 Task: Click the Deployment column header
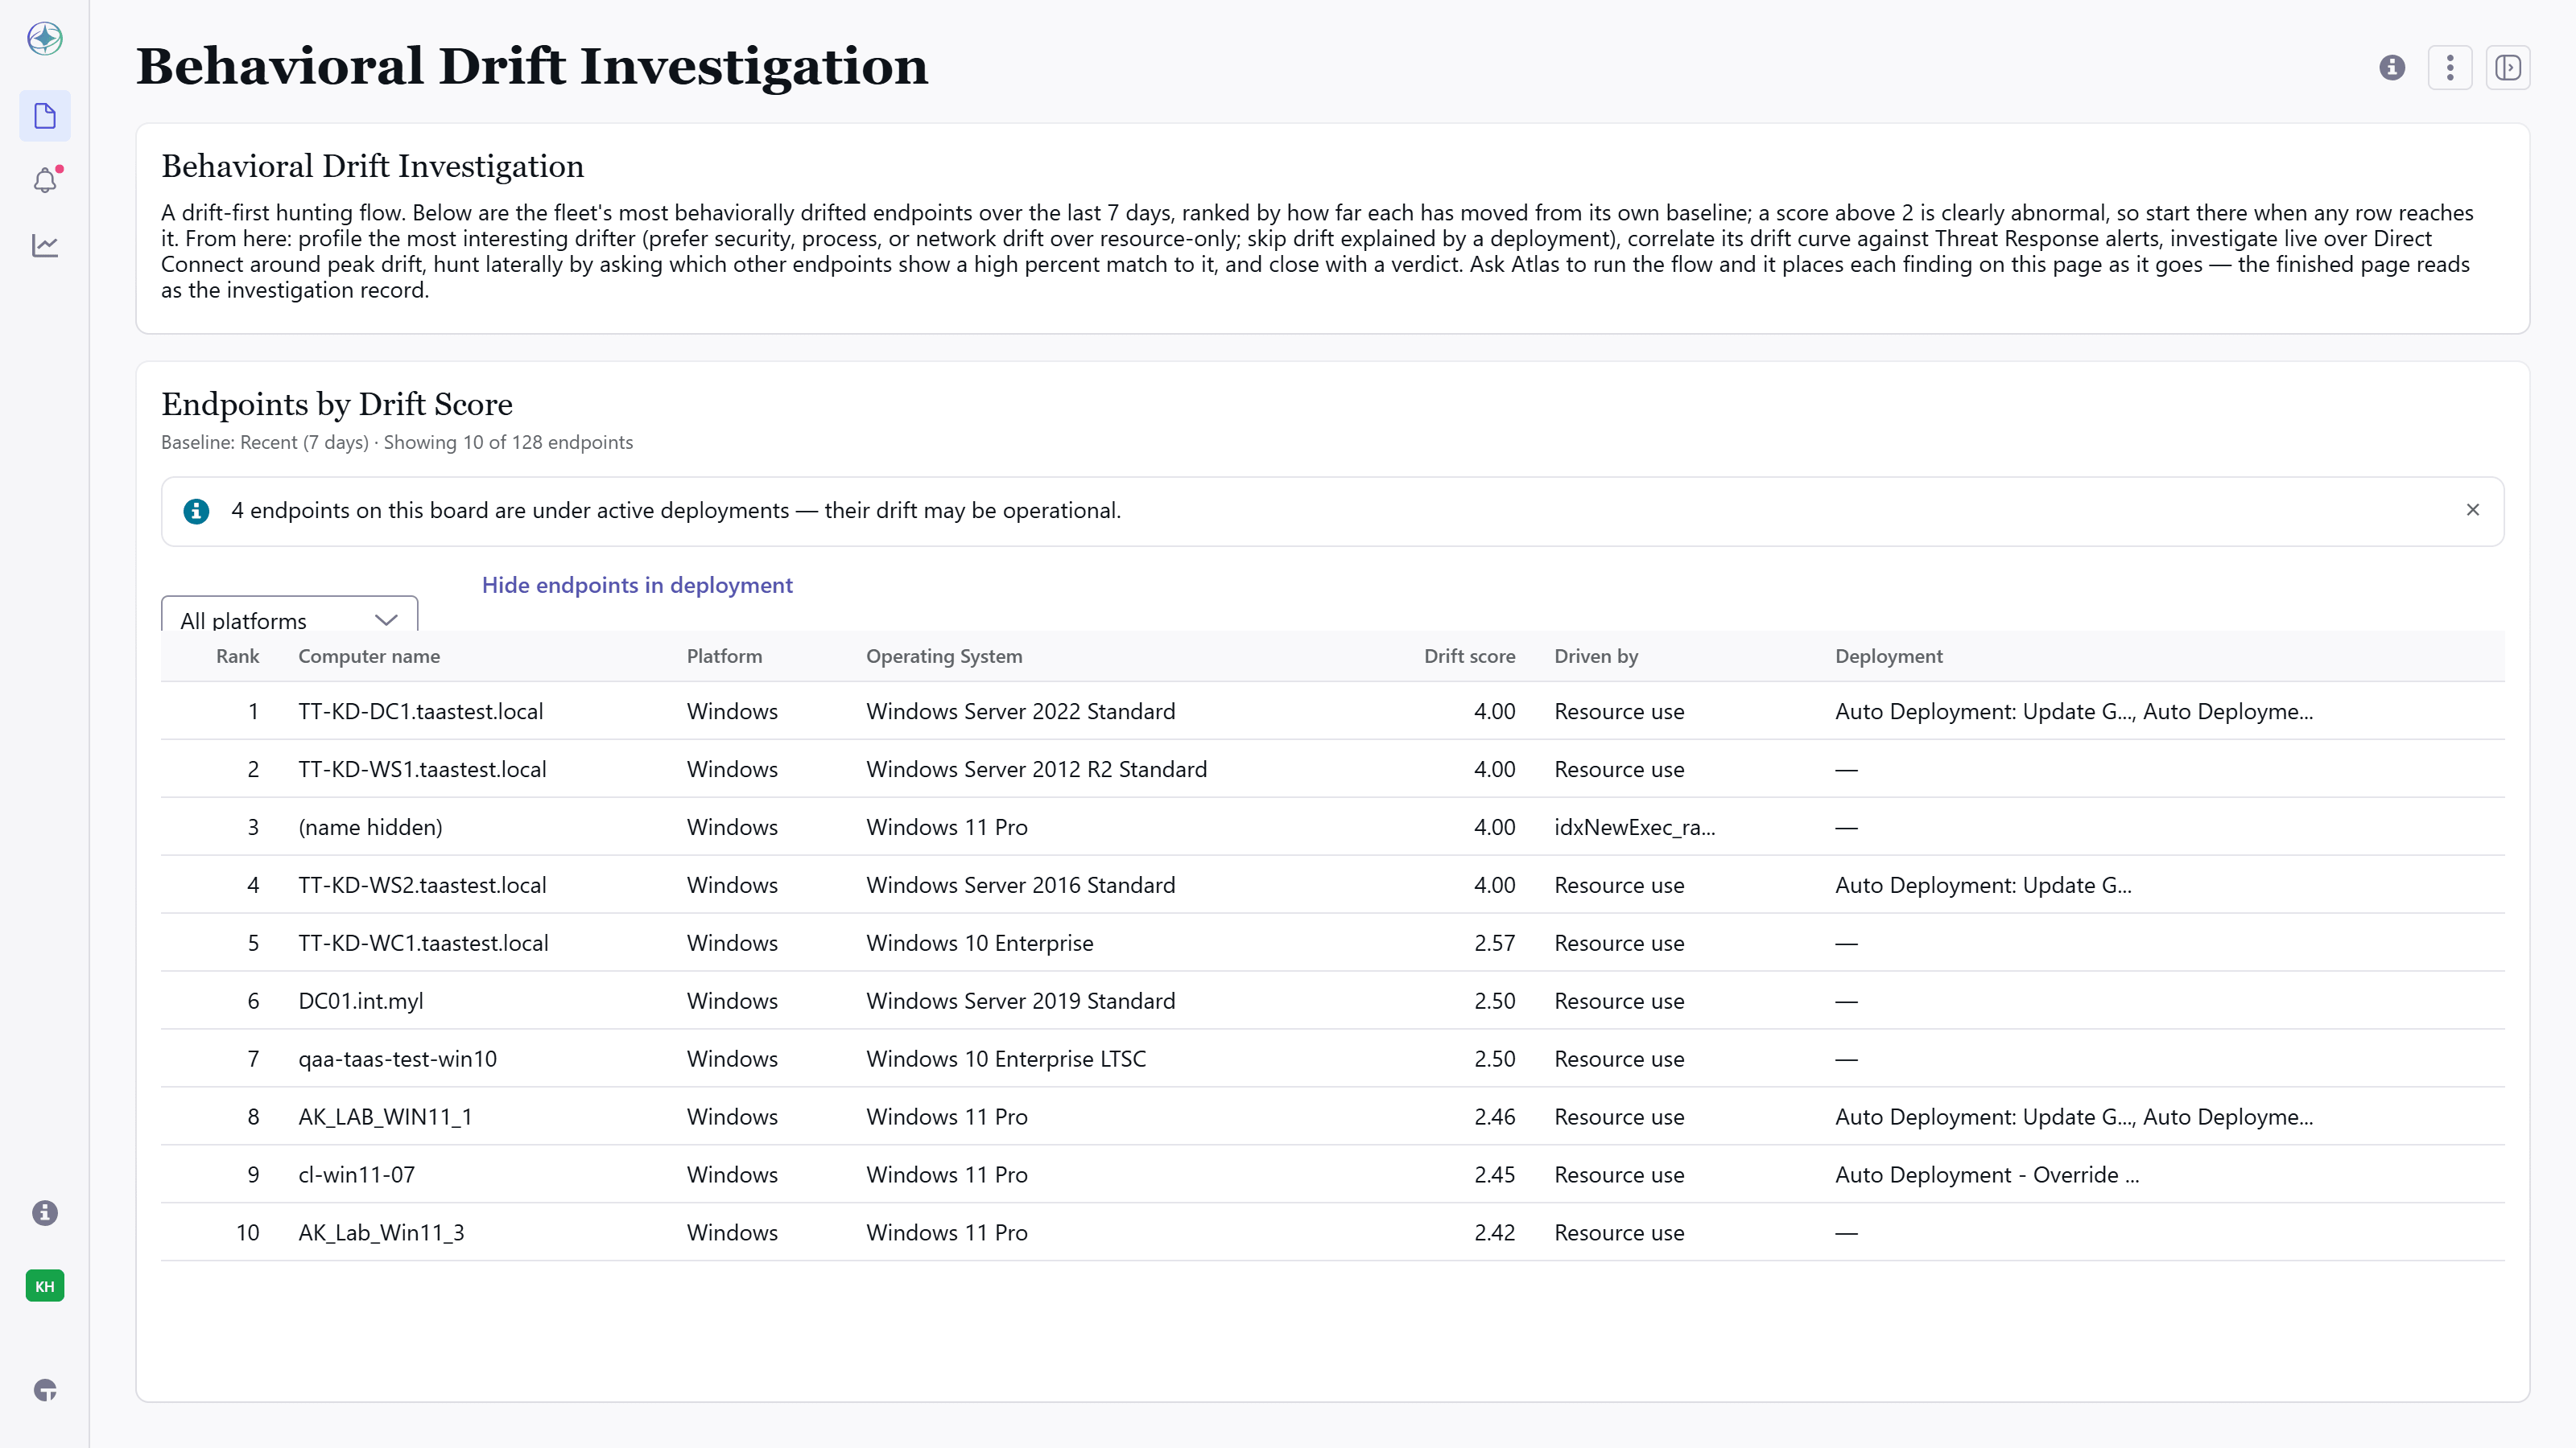tap(1889, 656)
